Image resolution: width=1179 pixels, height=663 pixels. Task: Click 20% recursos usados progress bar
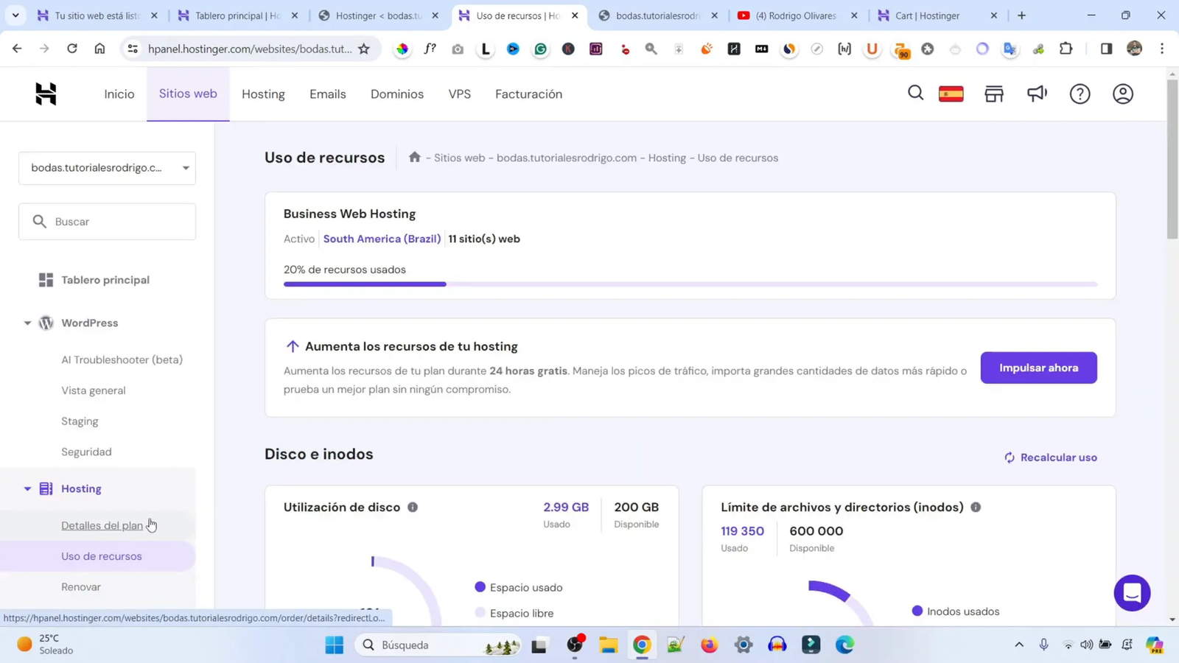pyautogui.click(x=690, y=284)
